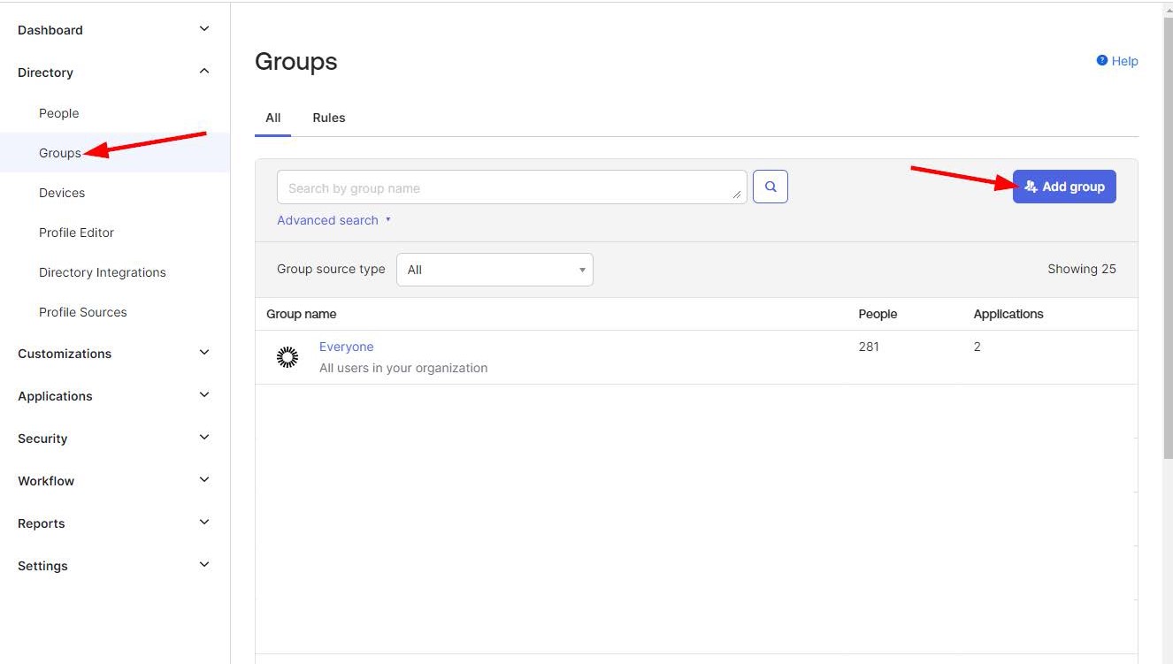Open the Group source type dropdown
This screenshot has height=664, width=1173.
(494, 270)
